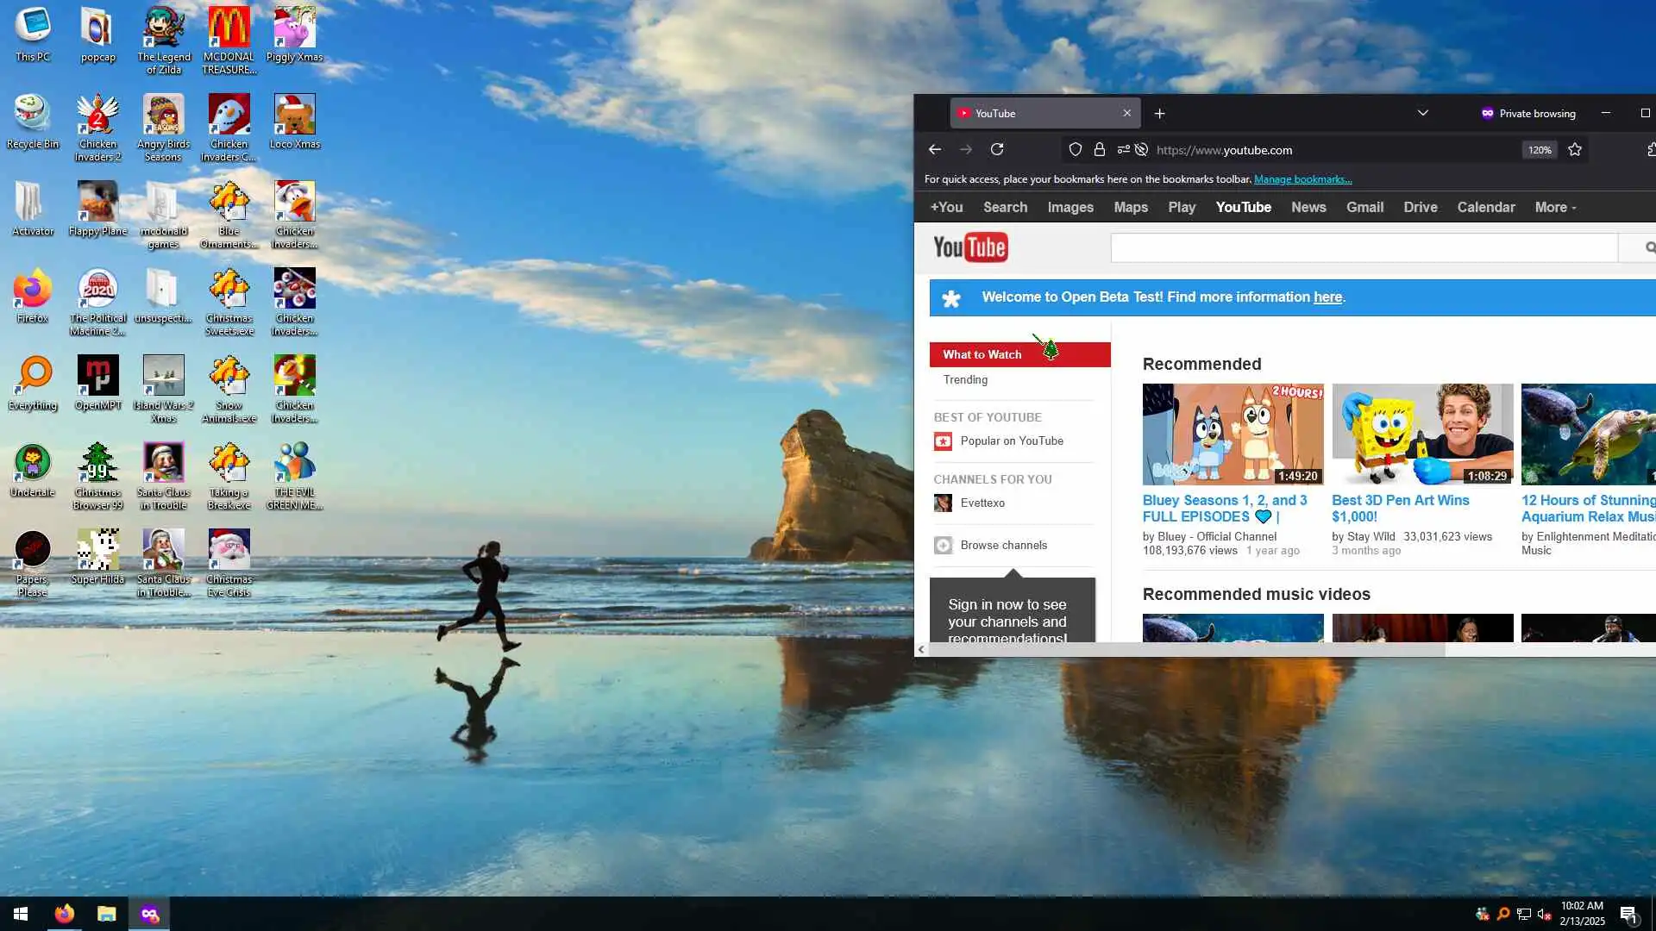Screen dimensions: 1656x931
Task: Open Browse channels link
Action: pos(1003,545)
